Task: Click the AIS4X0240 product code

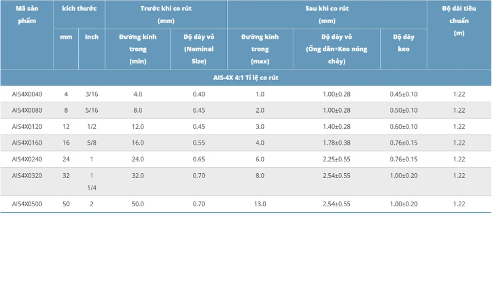Action: pos(27,159)
